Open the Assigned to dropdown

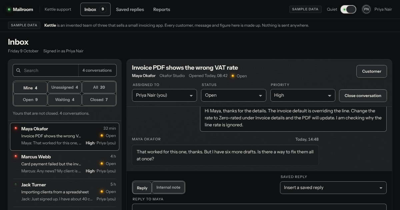point(165,95)
